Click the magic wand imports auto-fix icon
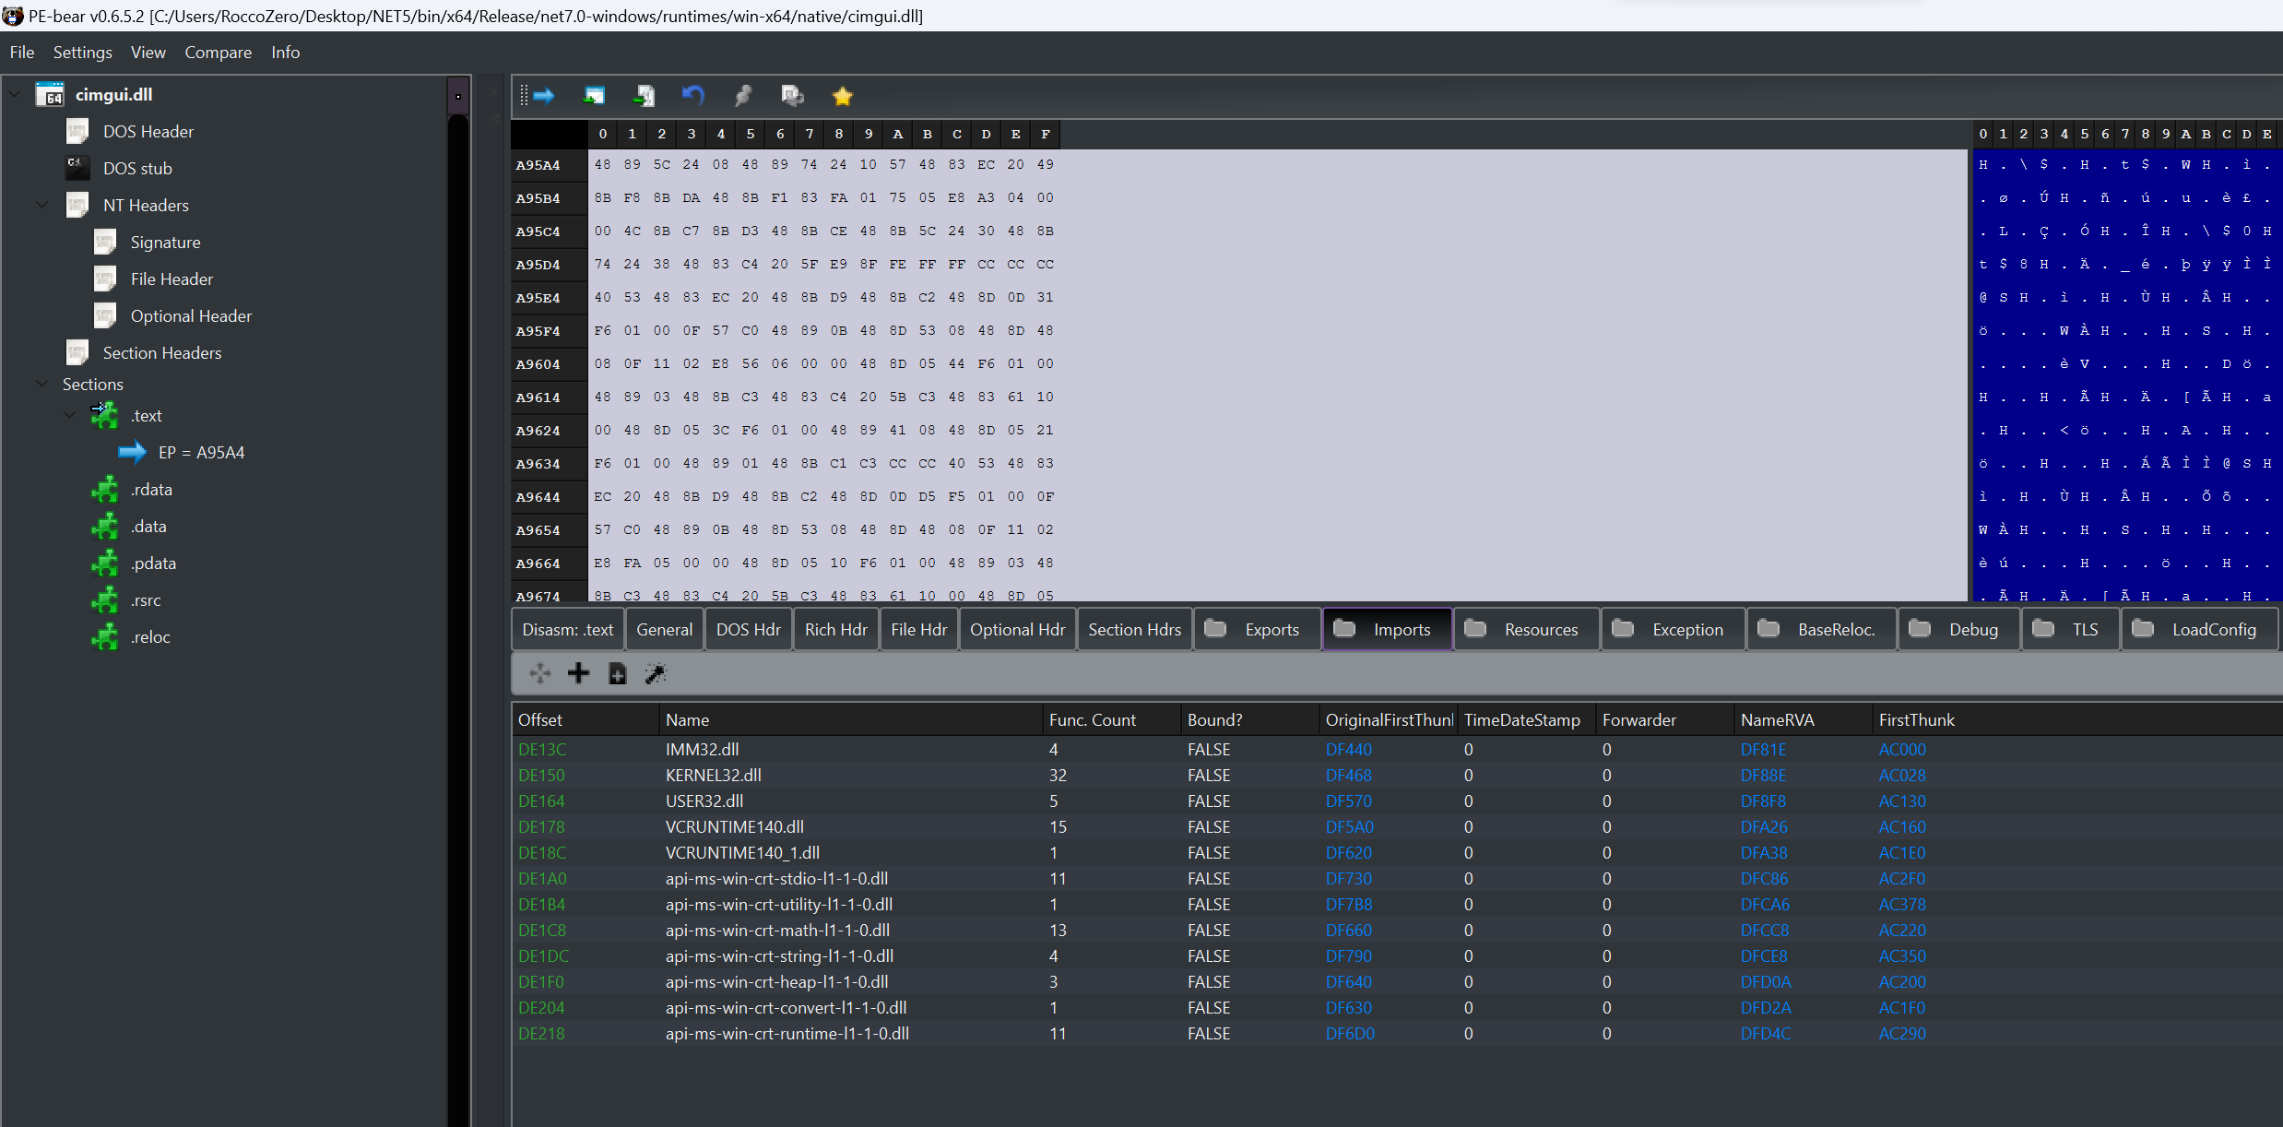Screen dimensions: 2283x1127 [656, 674]
